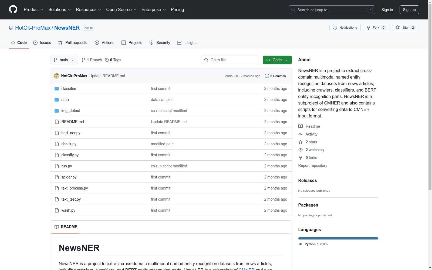
Task: Click the slash shortcut key icon in search
Action: (370, 10)
